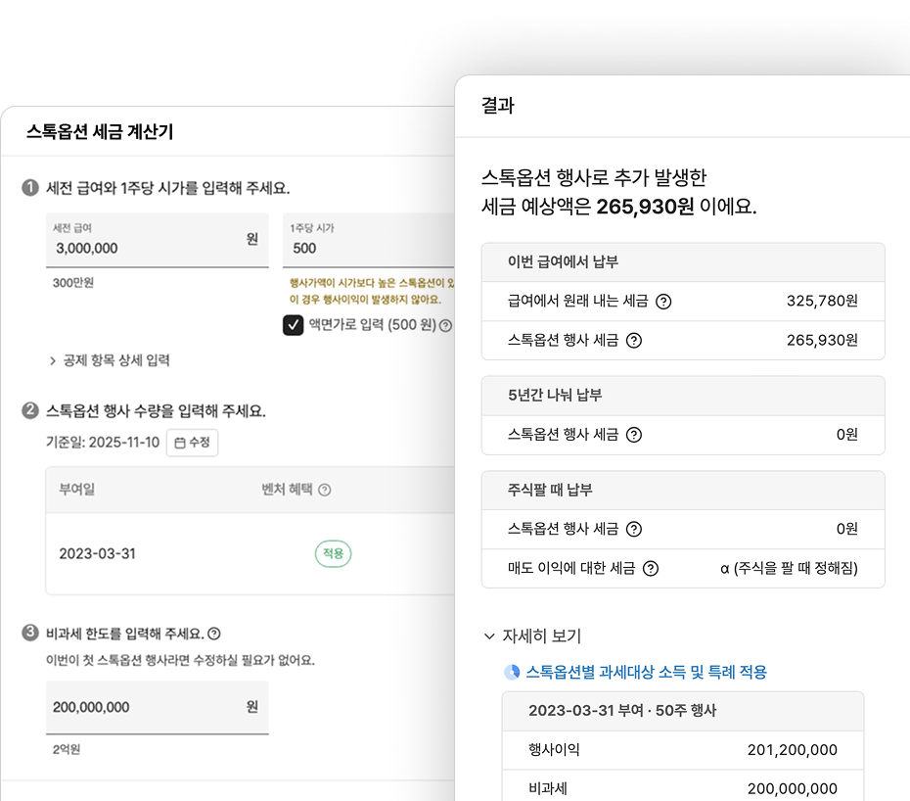Click the help icon next to 급여에서 원래 내는 세금
This screenshot has width=910, height=801.
coord(665,302)
